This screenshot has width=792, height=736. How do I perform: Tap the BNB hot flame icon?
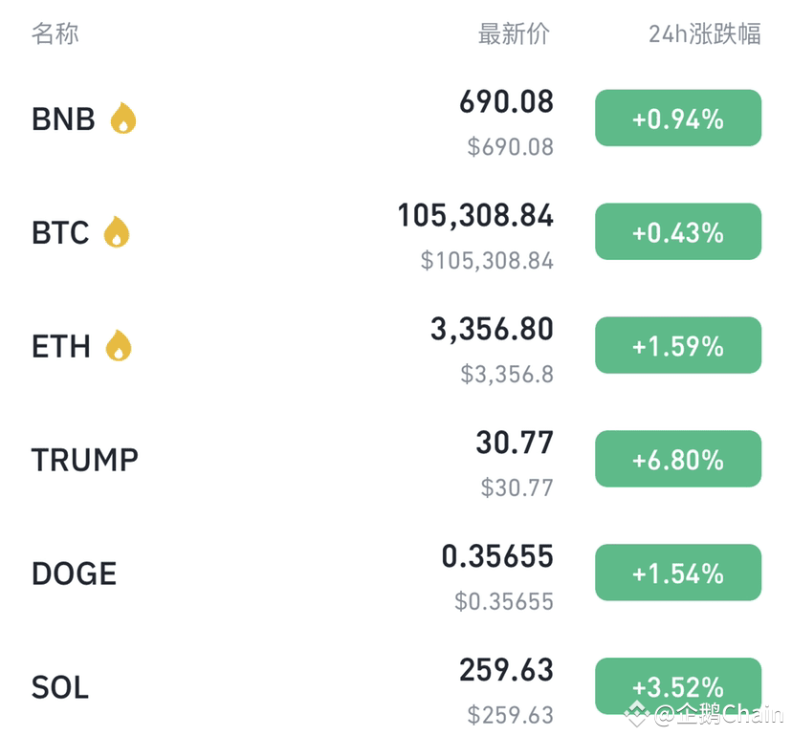123,119
